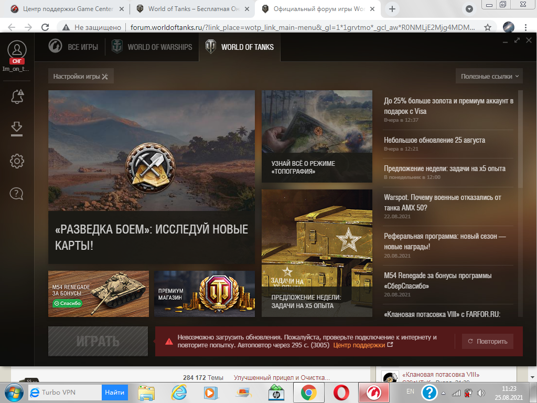
Task: Show hidden tray icons arrow
Action: point(443,393)
